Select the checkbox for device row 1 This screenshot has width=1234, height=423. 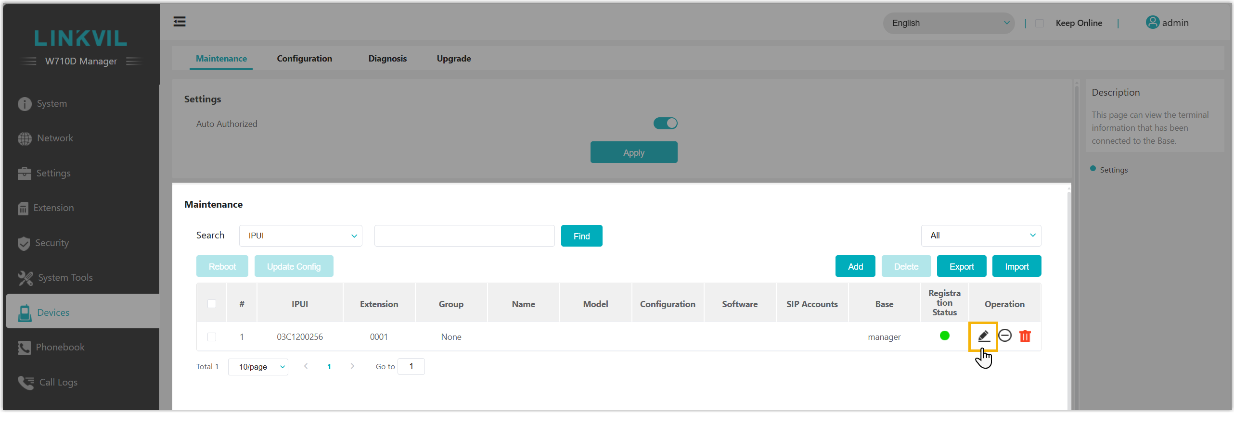(x=212, y=337)
